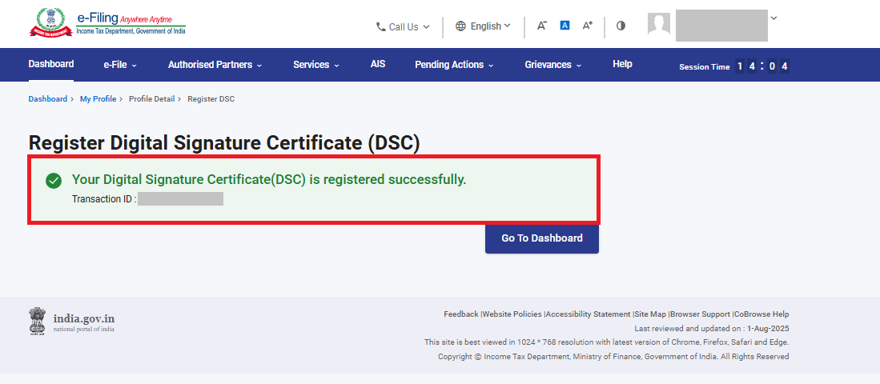Reset font size with the default A icon
The width and height of the screenshot is (880, 384).
pos(565,26)
